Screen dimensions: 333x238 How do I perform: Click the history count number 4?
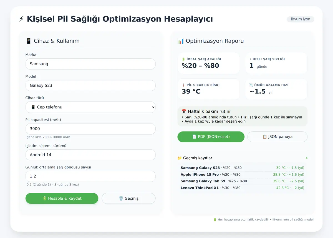tap(307, 158)
